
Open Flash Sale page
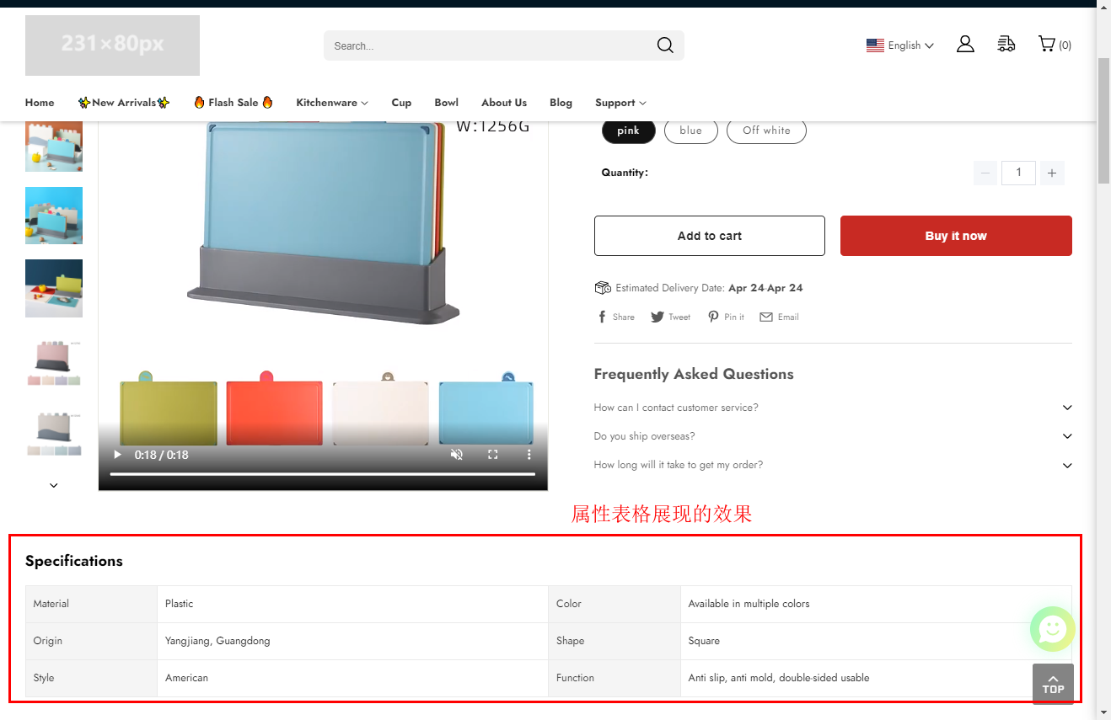pos(233,103)
